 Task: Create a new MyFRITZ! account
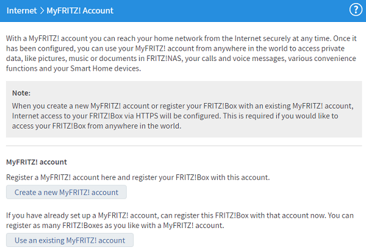(66, 192)
